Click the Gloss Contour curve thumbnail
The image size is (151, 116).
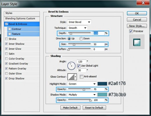(x=71, y=77)
